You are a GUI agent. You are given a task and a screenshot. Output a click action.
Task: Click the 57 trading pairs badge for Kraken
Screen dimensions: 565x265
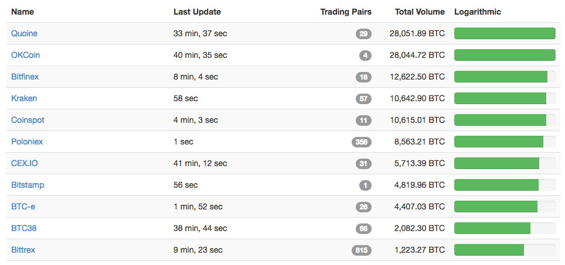point(363,99)
